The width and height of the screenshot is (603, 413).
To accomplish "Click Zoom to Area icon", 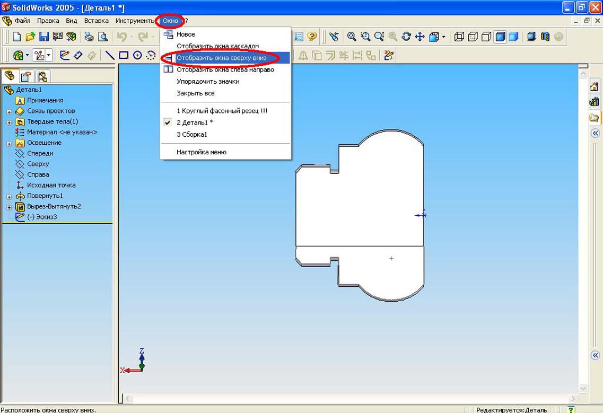I will click(365, 37).
